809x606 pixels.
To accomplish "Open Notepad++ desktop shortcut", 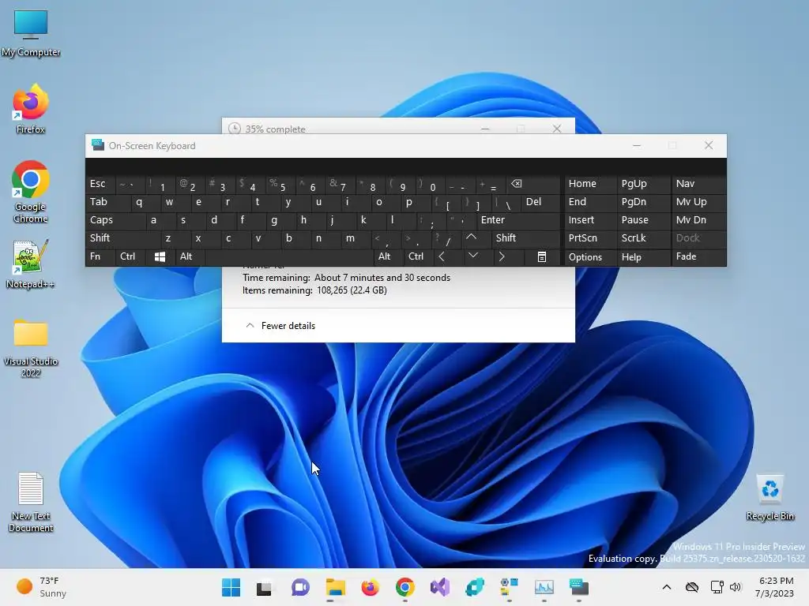I will coord(31,264).
